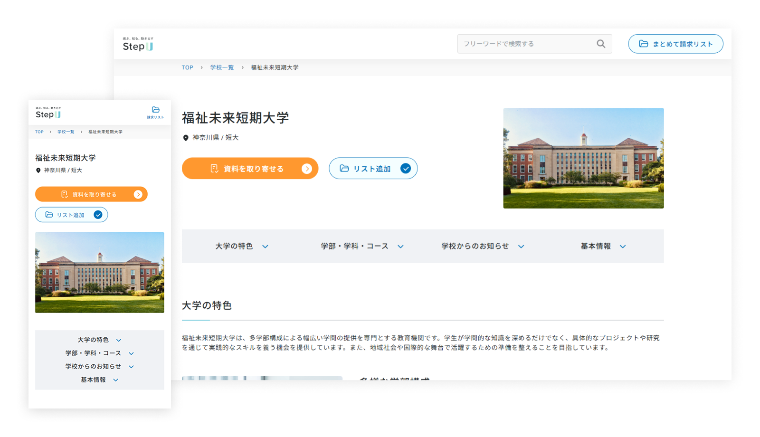Toggle the desktop リスト追加 checkmark
760x437 pixels.
(405, 169)
